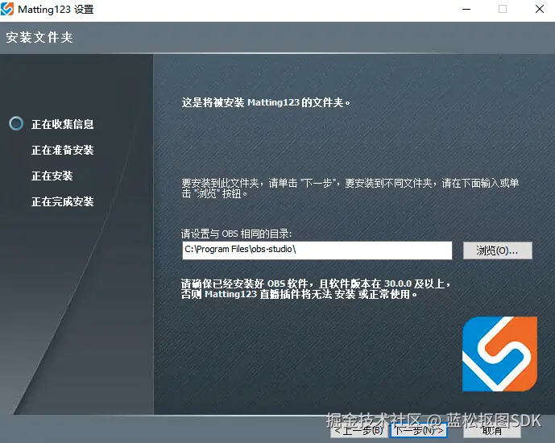The height and width of the screenshot is (443, 555).
Task: Click the 正在准备安装 step label
Action: pos(63,150)
